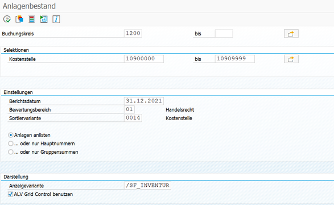Focus Buchungskreis field containing 1200

(x=133, y=34)
